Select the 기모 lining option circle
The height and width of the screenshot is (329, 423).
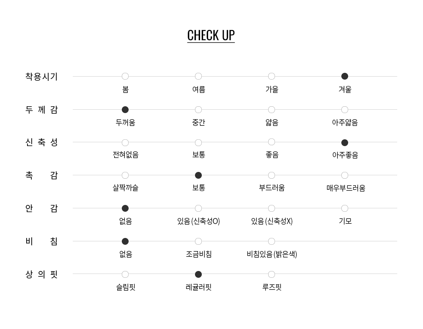pyautogui.click(x=345, y=208)
